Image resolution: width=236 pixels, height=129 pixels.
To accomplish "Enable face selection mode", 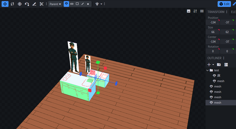I will [77, 4].
